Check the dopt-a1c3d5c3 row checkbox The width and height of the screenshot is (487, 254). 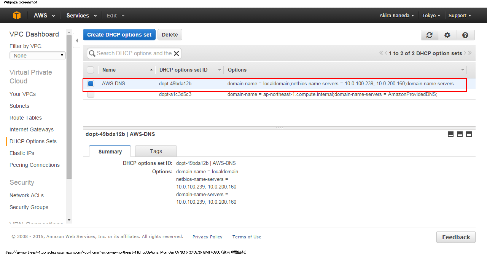[x=91, y=94]
